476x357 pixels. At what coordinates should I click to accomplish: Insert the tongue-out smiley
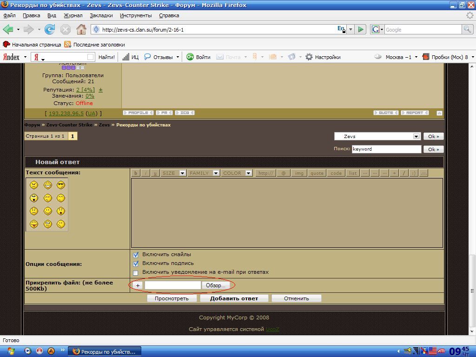point(34,224)
